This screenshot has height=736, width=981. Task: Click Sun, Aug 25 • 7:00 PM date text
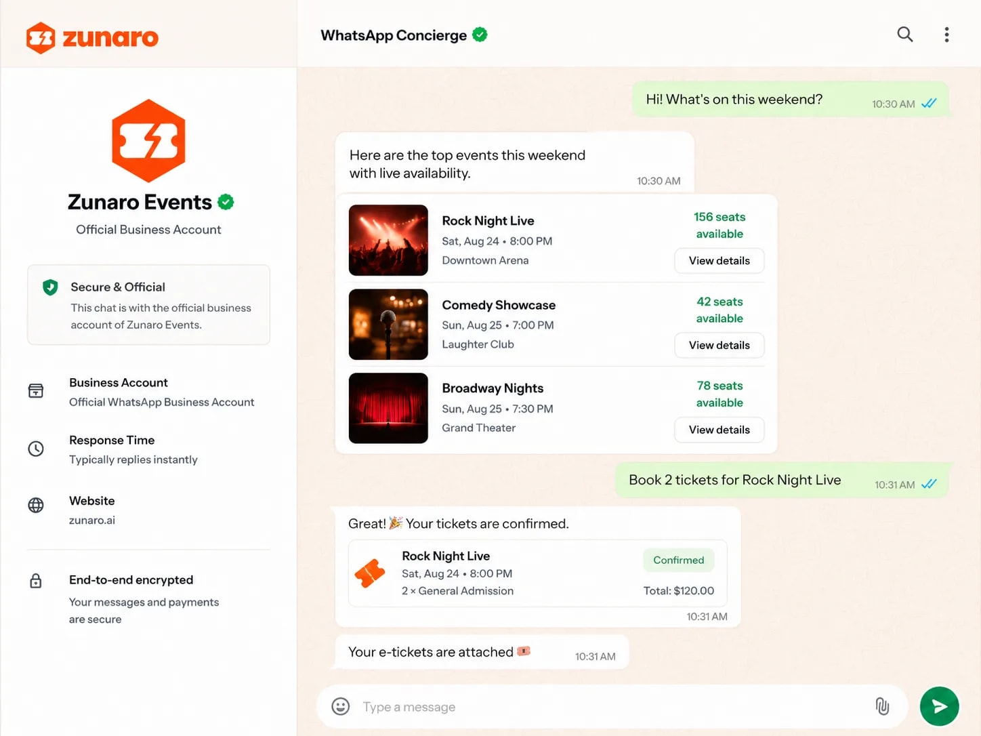point(497,325)
